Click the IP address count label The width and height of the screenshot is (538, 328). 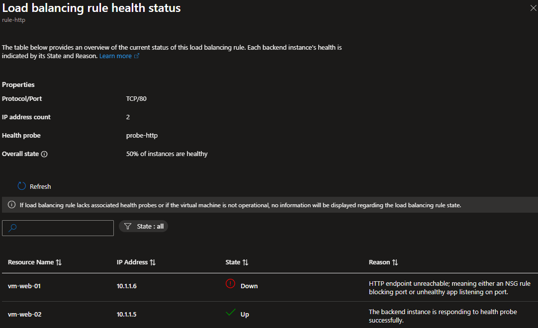point(26,117)
